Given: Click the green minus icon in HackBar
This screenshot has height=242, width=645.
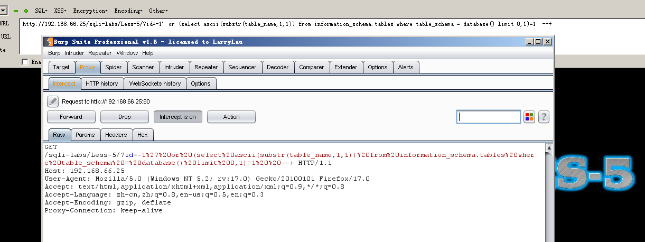Looking at the screenshot, I should (x=16, y=11).
